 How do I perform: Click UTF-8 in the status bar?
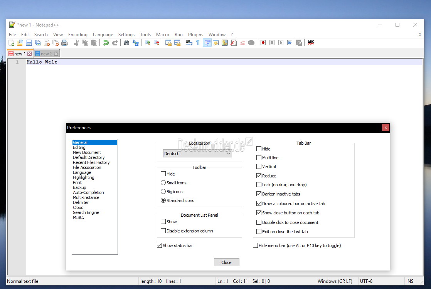366,281
